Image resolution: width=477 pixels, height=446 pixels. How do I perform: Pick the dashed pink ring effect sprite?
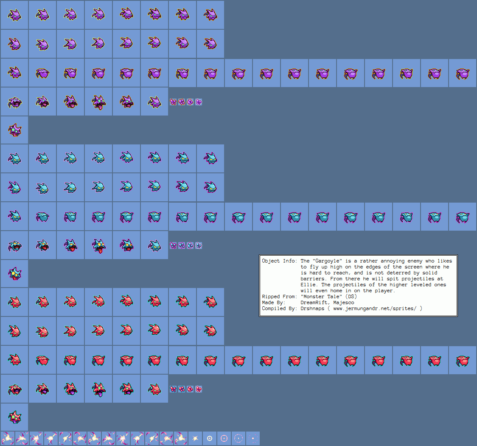point(238,438)
